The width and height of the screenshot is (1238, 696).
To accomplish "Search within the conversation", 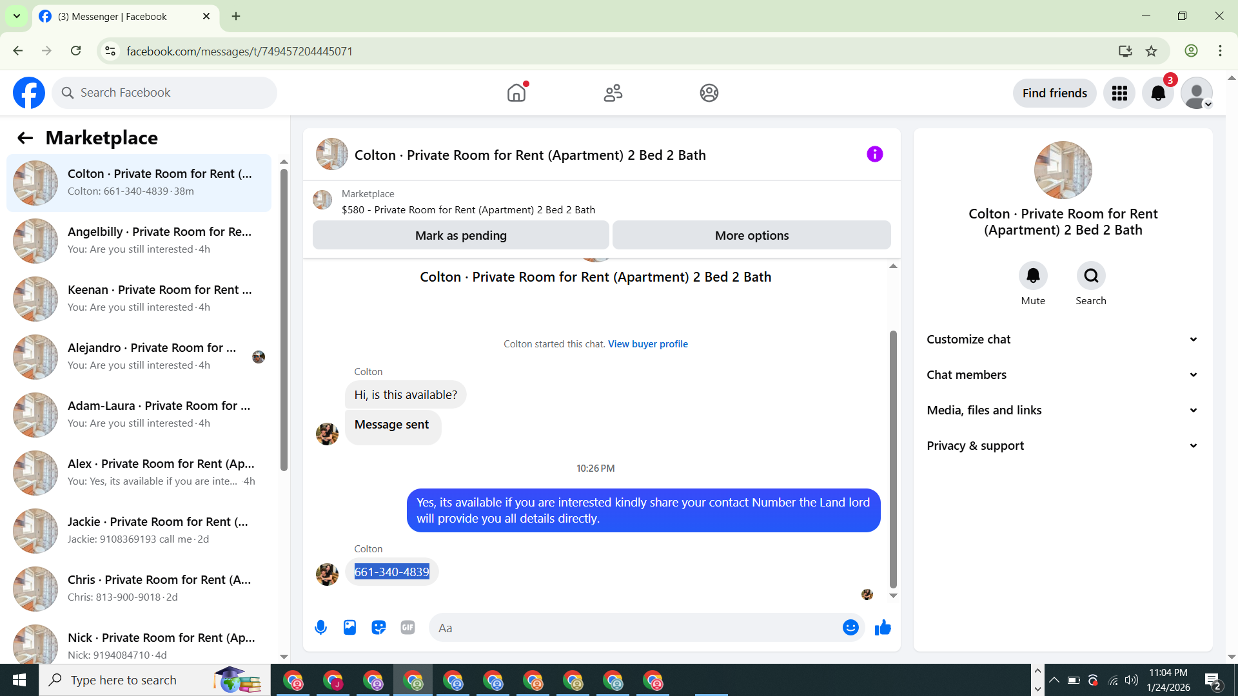I will (1091, 276).
